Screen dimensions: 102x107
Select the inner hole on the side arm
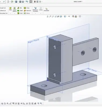tap(83, 53)
